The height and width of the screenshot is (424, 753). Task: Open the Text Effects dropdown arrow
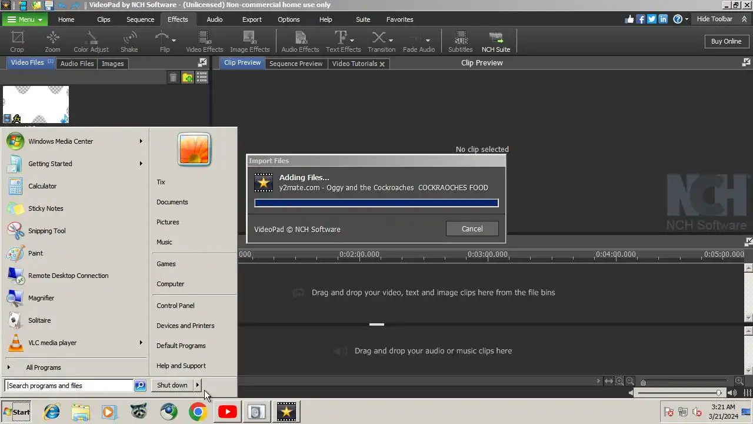click(352, 40)
